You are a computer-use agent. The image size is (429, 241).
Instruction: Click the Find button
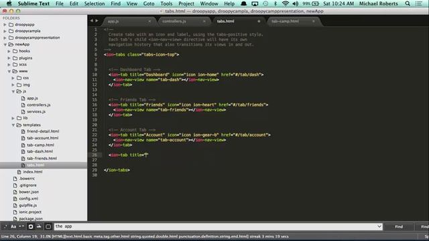399,226
